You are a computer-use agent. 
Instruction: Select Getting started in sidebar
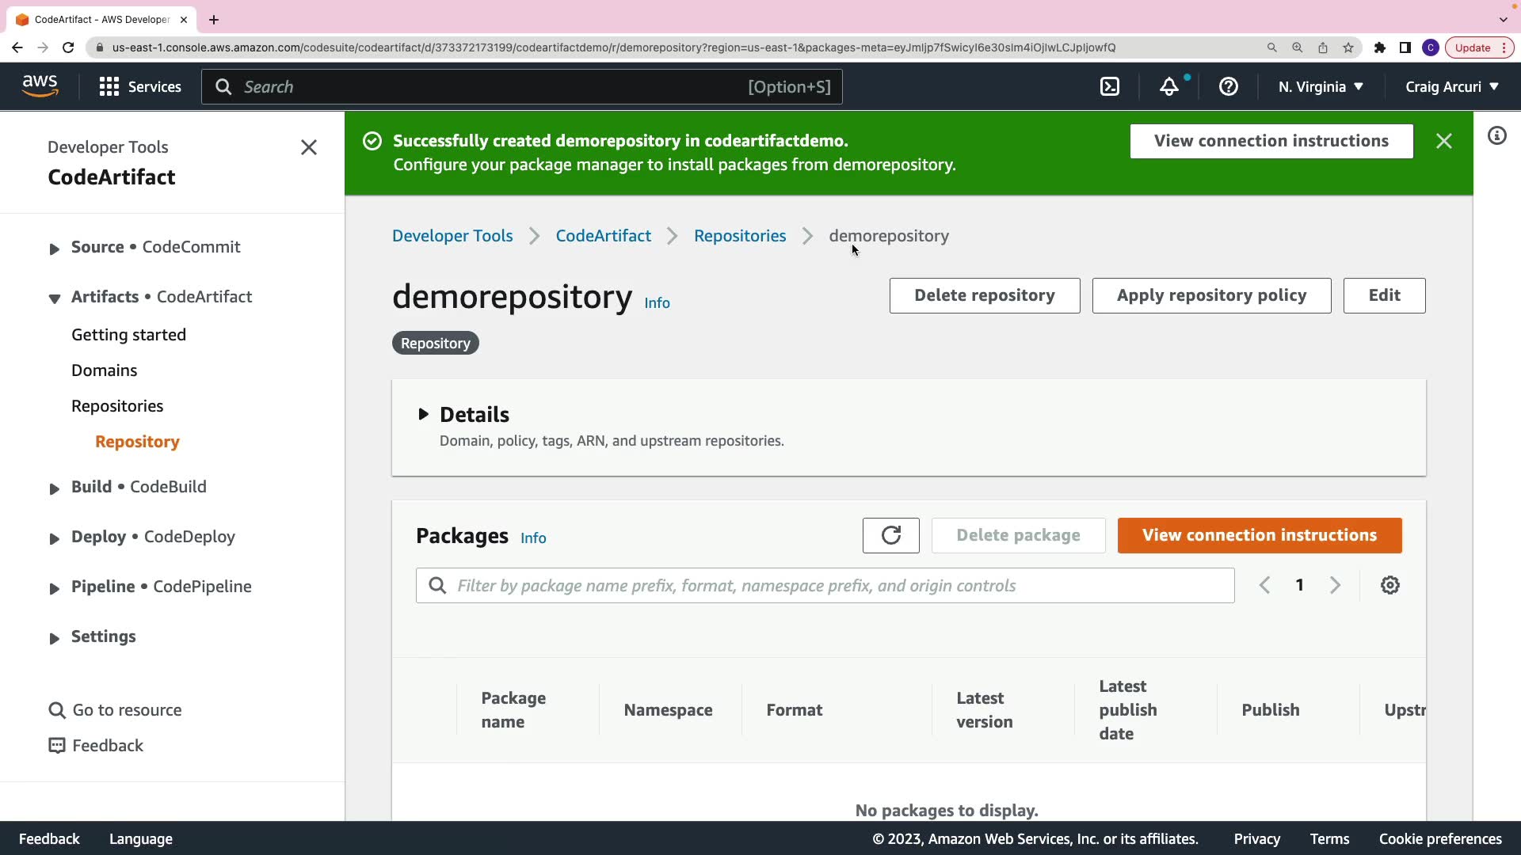128,335
